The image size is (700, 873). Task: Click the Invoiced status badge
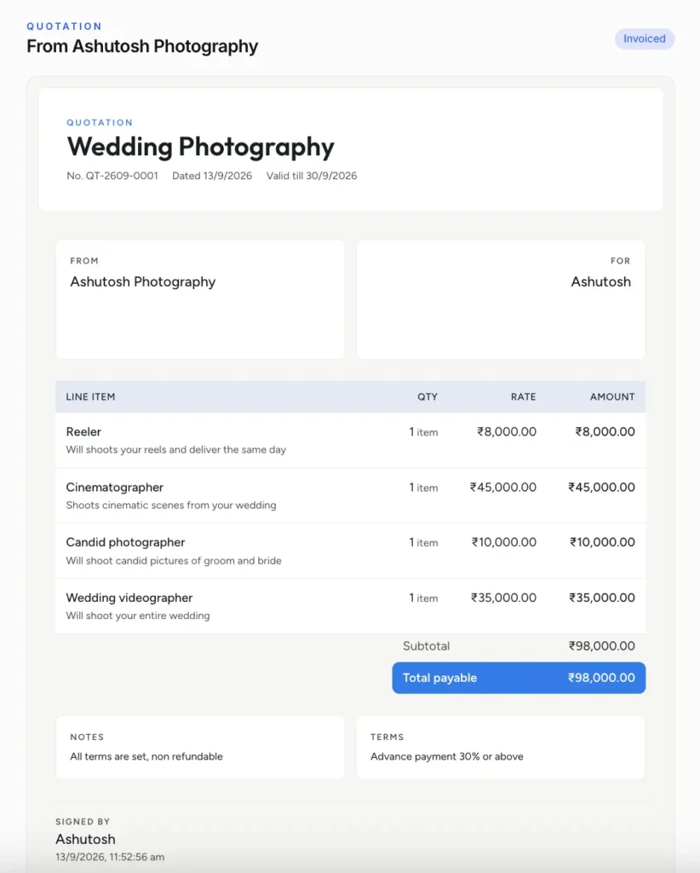[x=645, y=39]
